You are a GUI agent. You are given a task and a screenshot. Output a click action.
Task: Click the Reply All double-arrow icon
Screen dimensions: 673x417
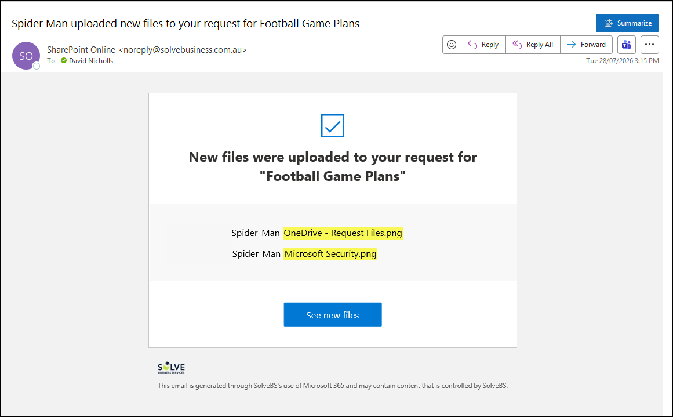point(517,45)
